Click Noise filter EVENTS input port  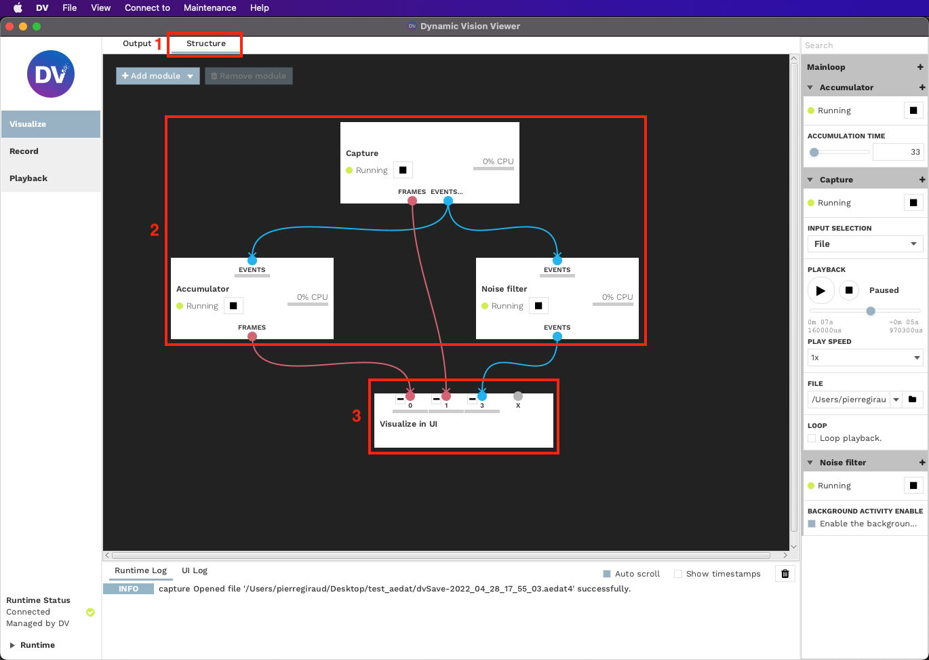coord(557,260)
